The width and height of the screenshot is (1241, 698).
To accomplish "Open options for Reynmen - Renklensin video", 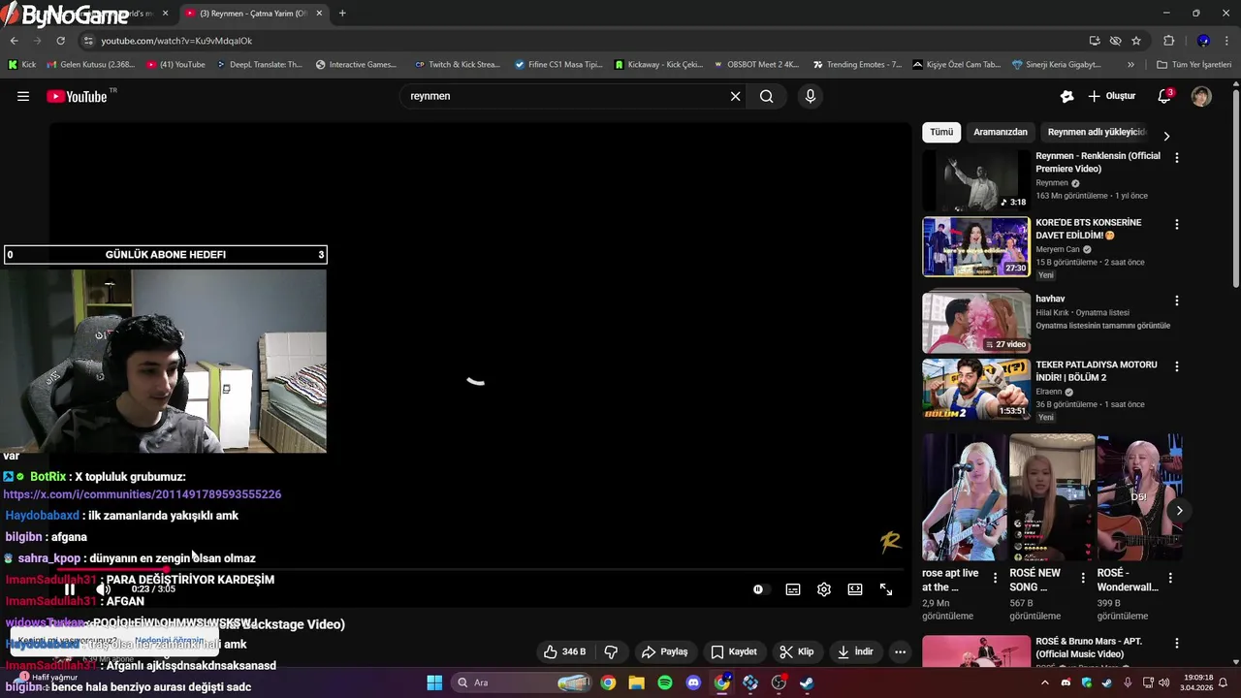I will [x=1177, y=157].
